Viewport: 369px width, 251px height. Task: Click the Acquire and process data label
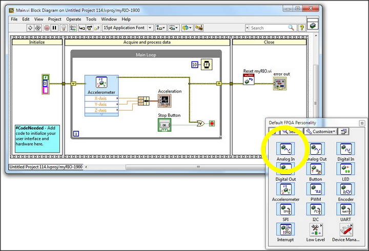pyautogui.click(x=147, y=42)
